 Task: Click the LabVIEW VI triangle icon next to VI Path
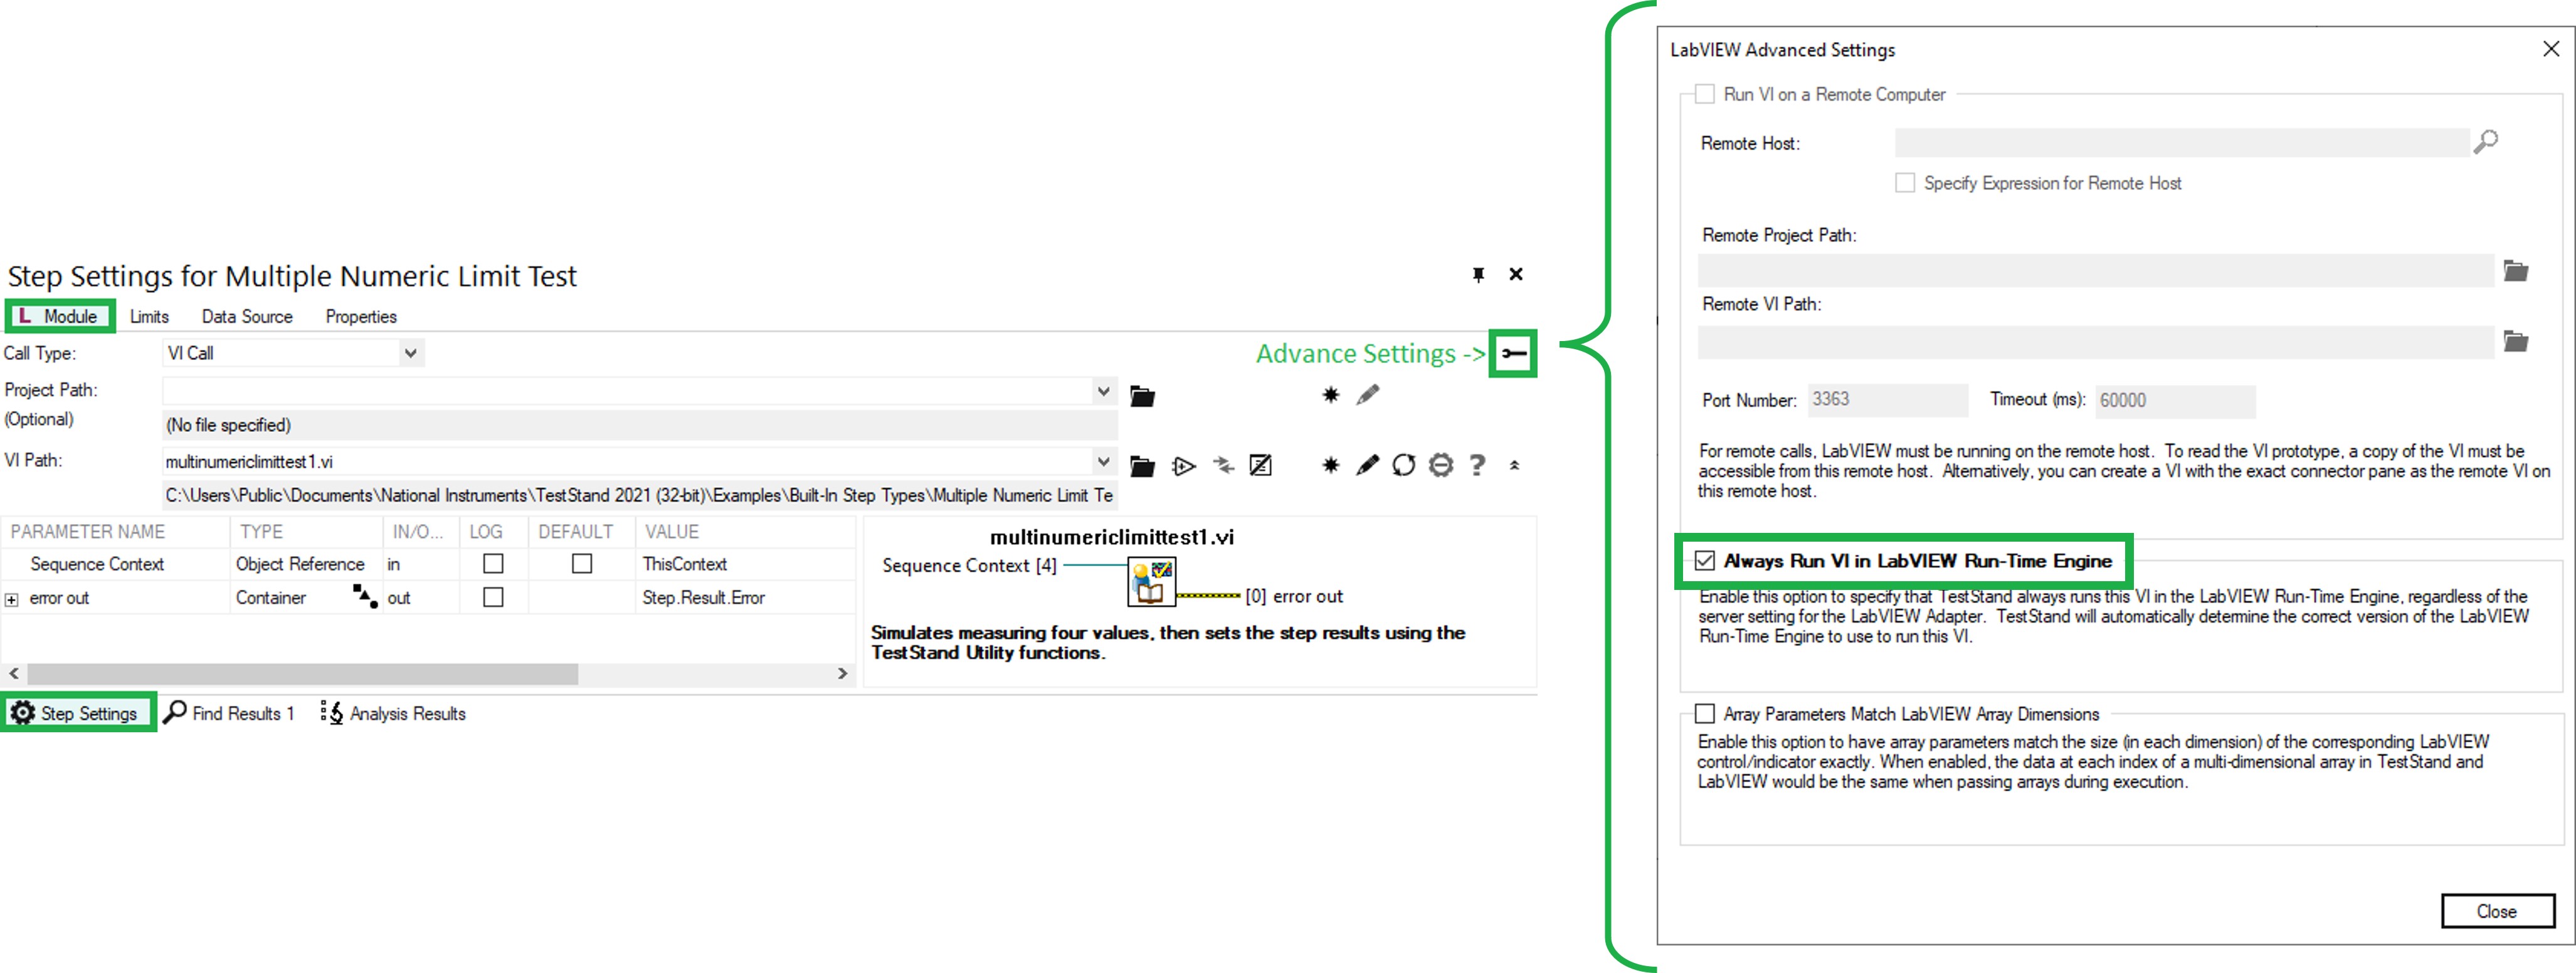[1184, 466]
